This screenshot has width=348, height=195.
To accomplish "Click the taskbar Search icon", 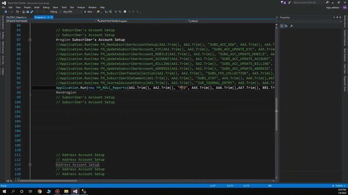I will point(13,191).
